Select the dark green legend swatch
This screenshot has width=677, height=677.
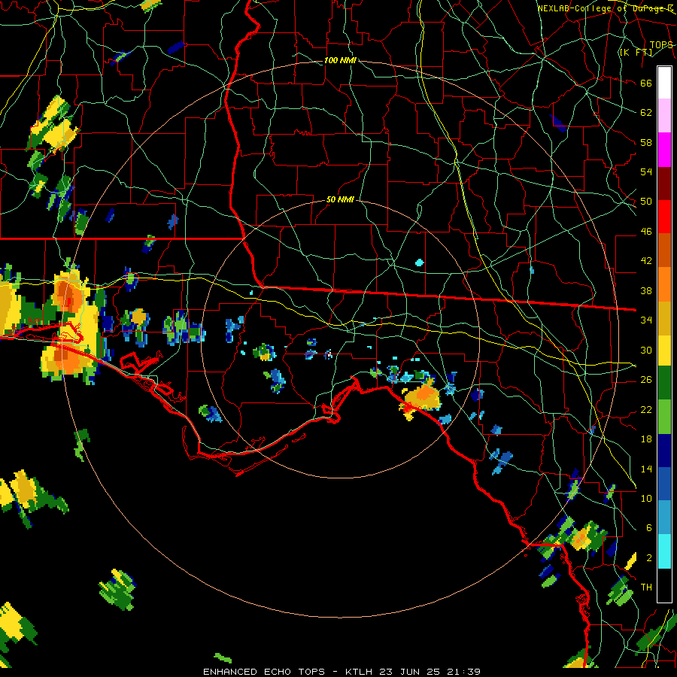[x=664, y=383]
